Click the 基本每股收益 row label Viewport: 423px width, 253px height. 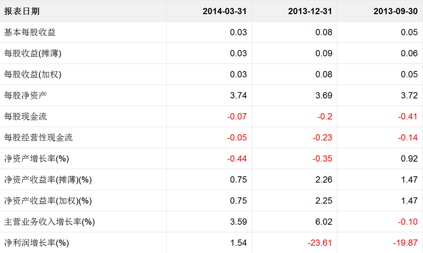30,33
